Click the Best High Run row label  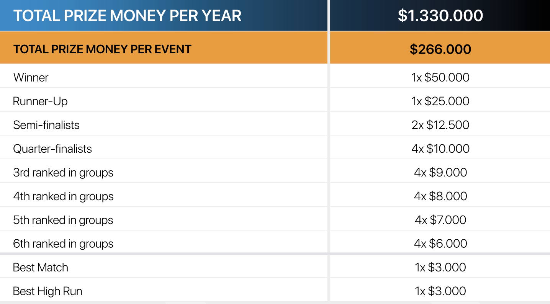pos(47,291)
